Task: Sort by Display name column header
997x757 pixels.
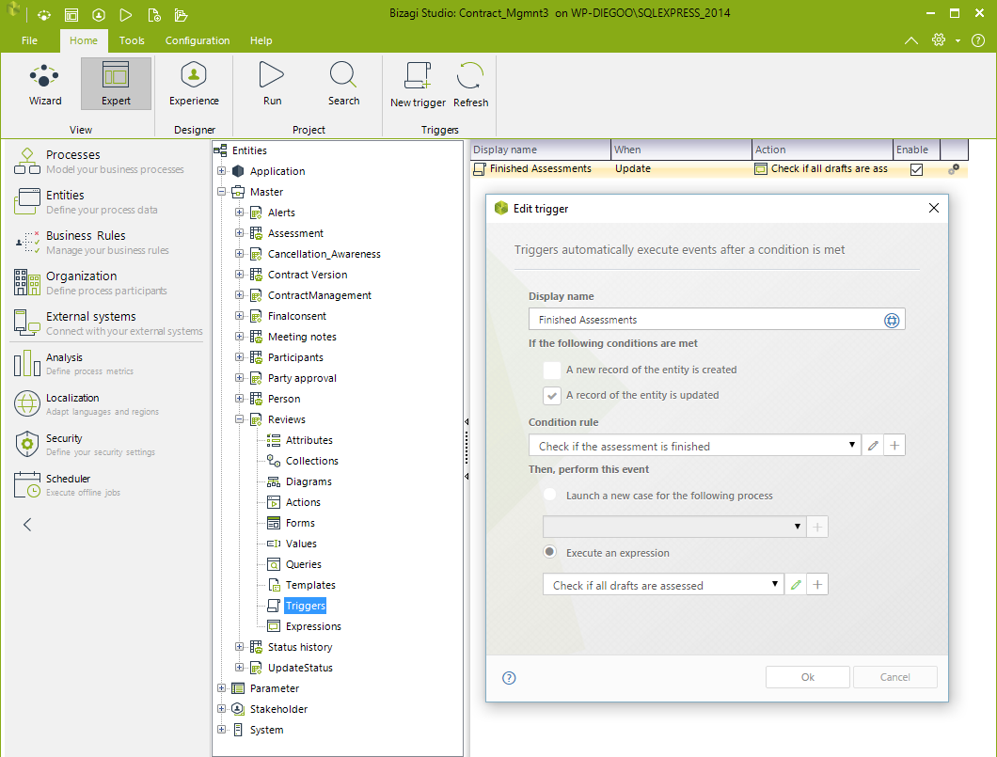Action: click(x=541, y=150)
